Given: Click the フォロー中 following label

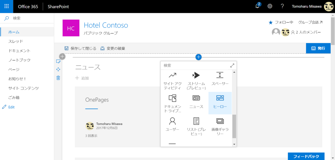Looking at the screenshot, I should coord(284,22).
